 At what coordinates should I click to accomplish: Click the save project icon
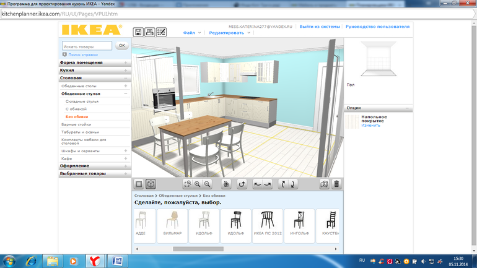139,32
